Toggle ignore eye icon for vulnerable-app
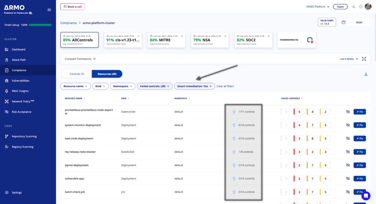Viewport: 376px width, 204px height. 348,178
